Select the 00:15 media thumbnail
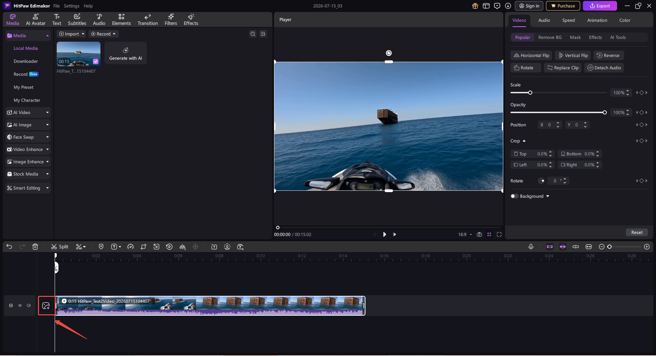Viewport: 656px width, 356px height. click(x=79, y=54)
